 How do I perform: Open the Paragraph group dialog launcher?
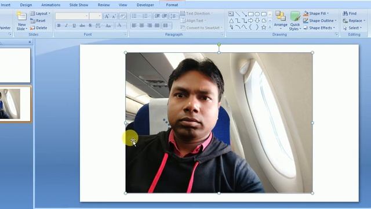point(222,35)
